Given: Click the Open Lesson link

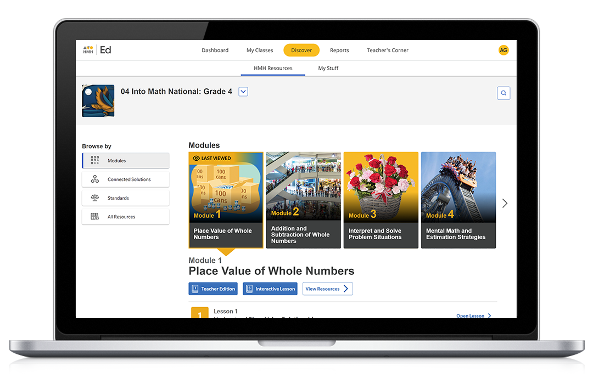Looking at the screenshot, I should tap(473, 315).
